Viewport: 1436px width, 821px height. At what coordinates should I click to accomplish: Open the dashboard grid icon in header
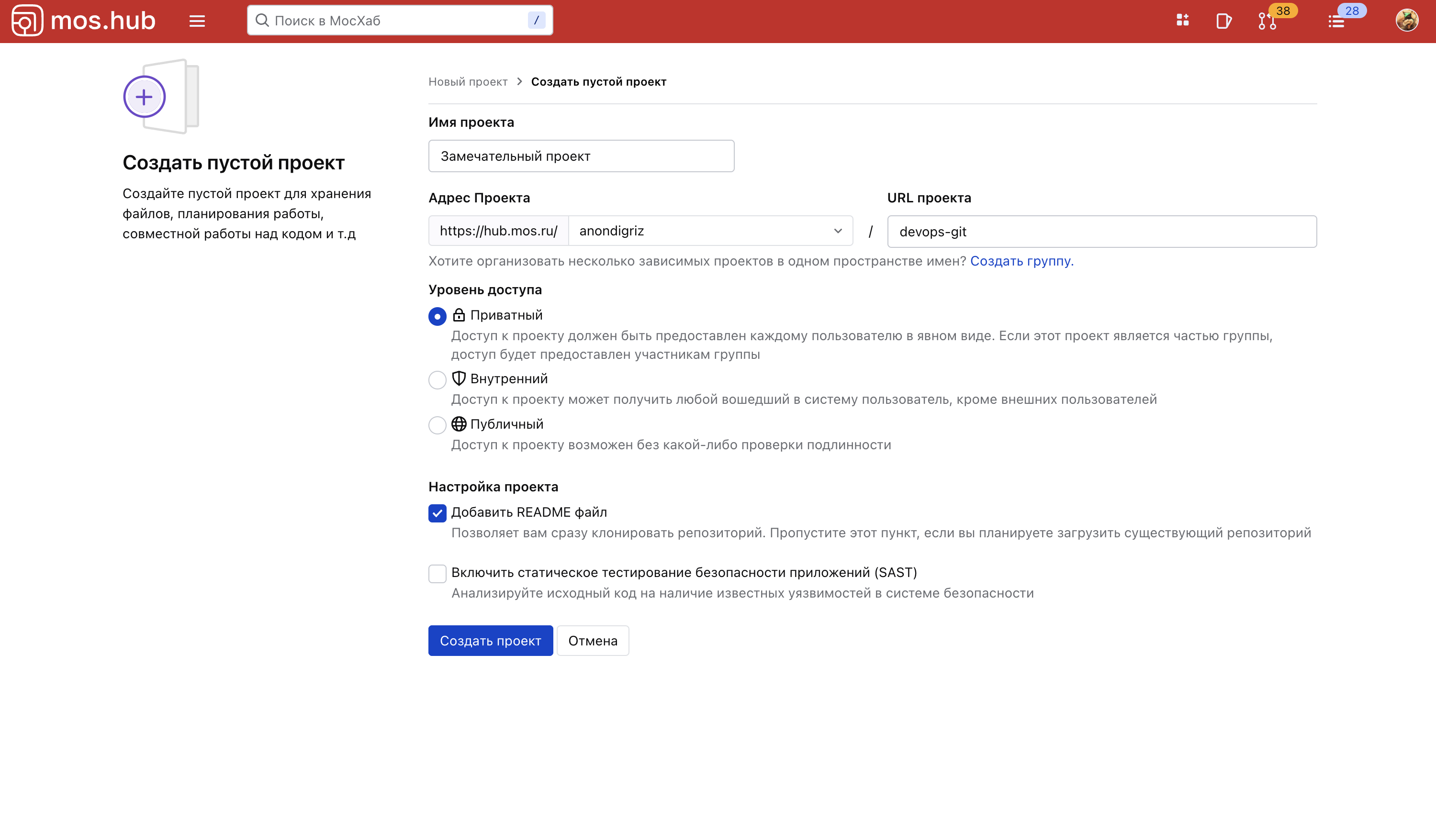1182,21
